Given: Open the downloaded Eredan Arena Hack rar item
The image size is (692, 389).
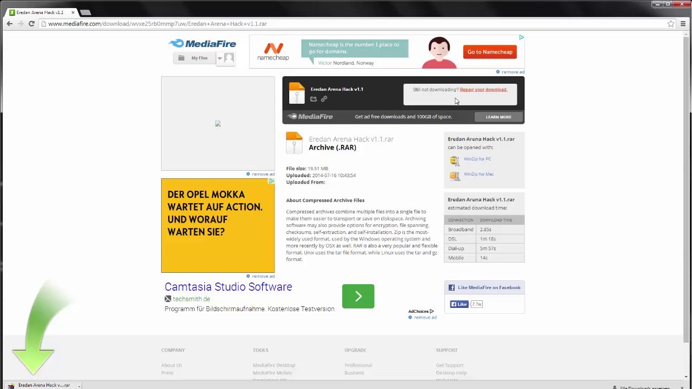Looking at the screenshot, I should tap(40, 385).
